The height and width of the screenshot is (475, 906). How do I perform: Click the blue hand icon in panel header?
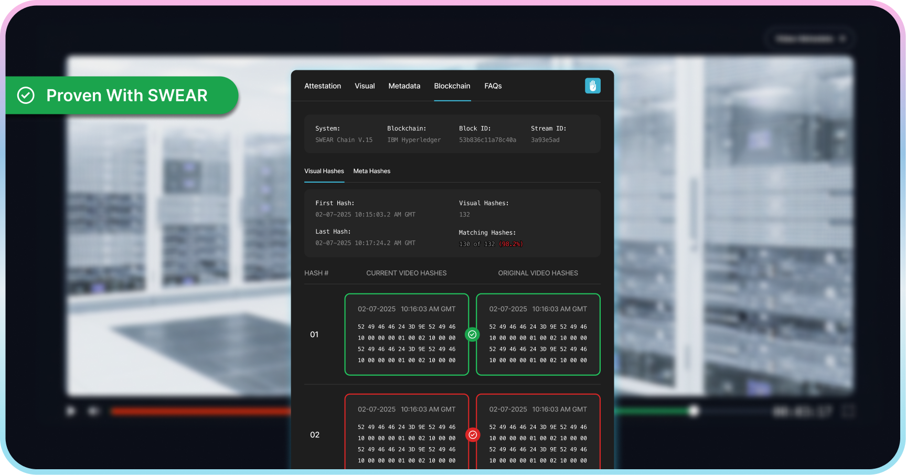(592, 85)
